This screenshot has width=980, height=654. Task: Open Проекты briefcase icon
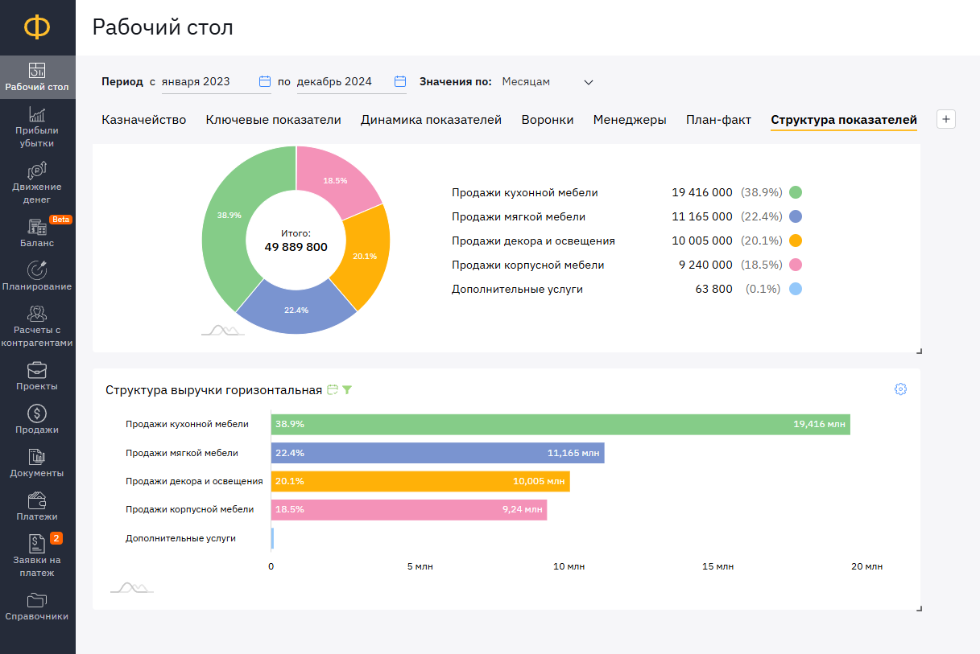pyautogui.click(x=37, y=370)
